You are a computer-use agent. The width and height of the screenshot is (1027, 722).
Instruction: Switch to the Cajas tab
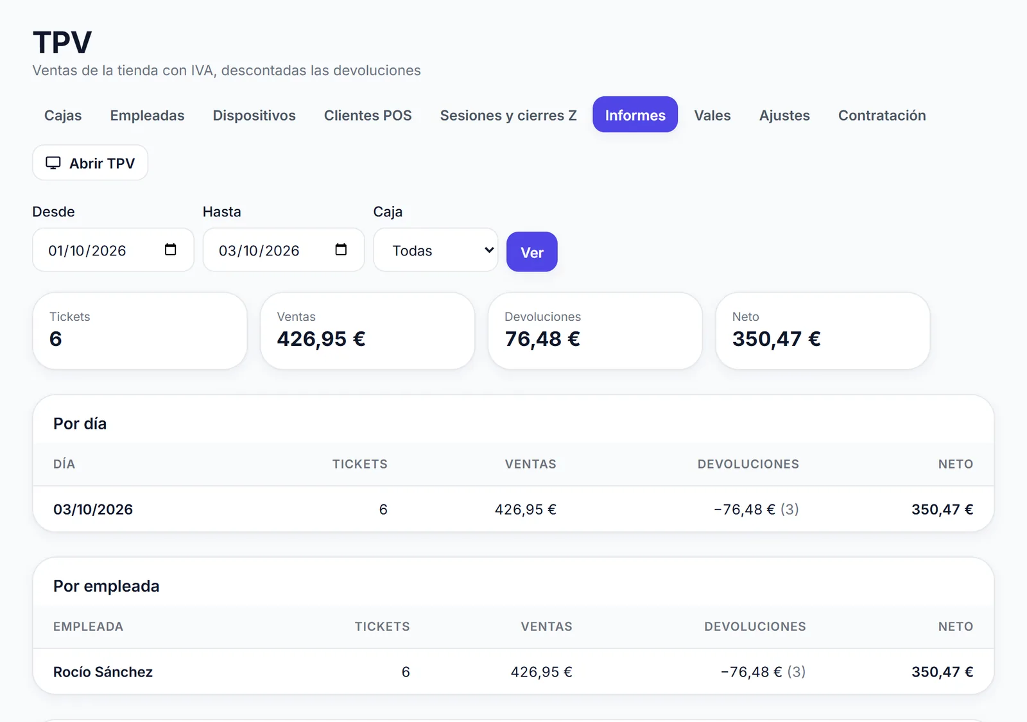pos(63,116)
